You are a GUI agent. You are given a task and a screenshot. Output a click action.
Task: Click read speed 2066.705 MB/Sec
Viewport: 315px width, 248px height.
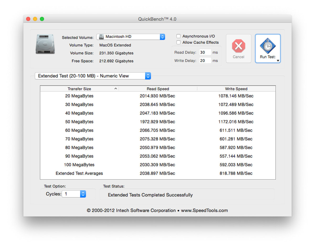click(157, 130)
